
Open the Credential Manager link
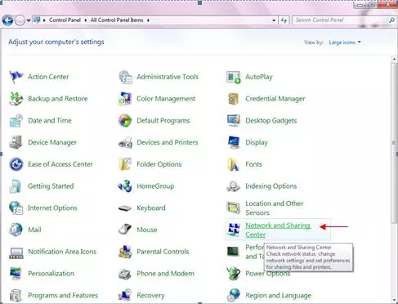275,99
